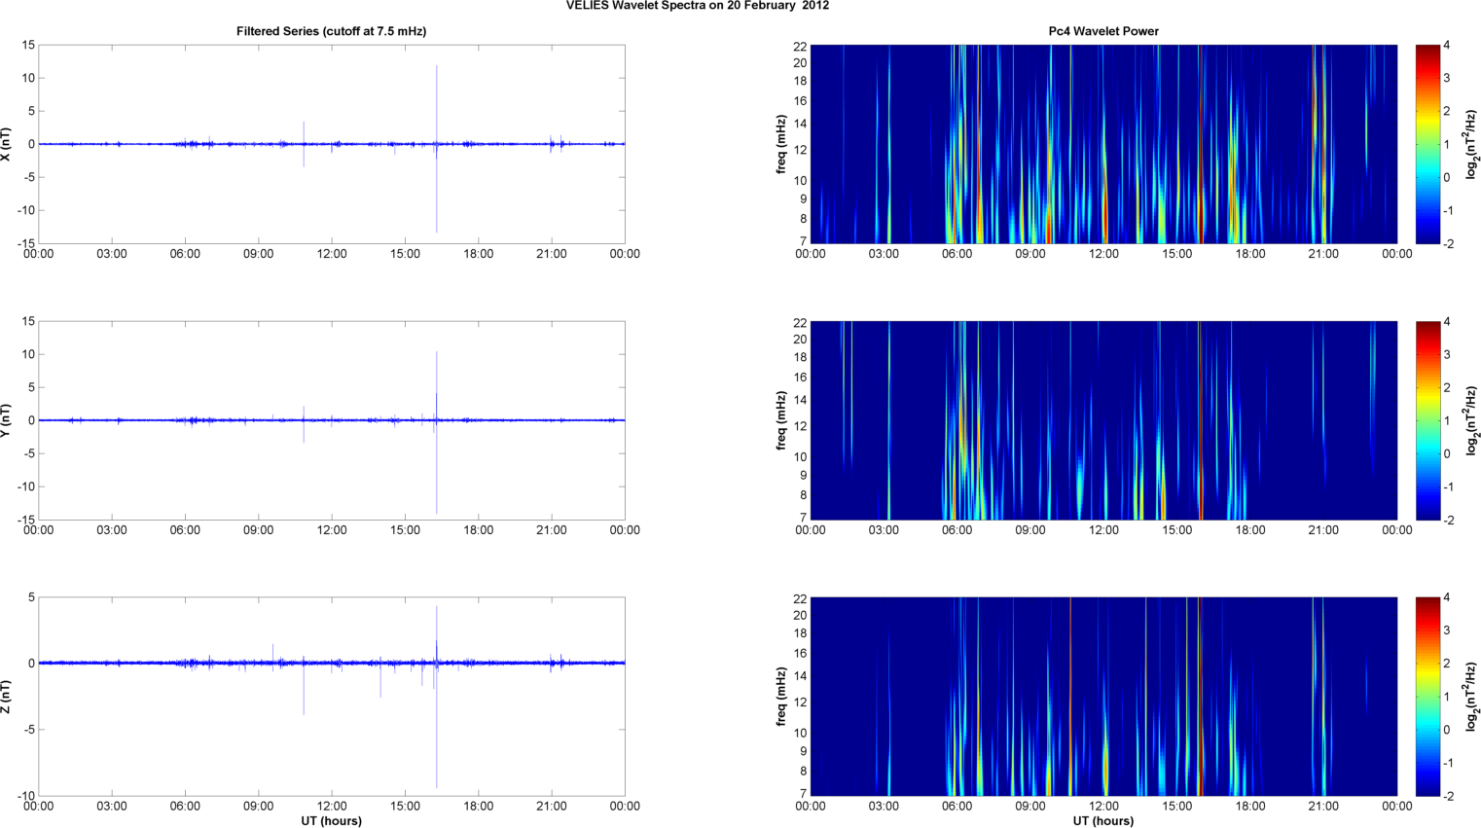
Task: Click the colorbar beside the bottom spectrogram
Action: [1427, 697]
